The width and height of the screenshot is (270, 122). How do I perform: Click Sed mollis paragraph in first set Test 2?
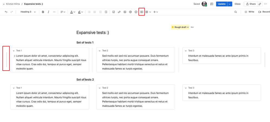pos(135,62)
